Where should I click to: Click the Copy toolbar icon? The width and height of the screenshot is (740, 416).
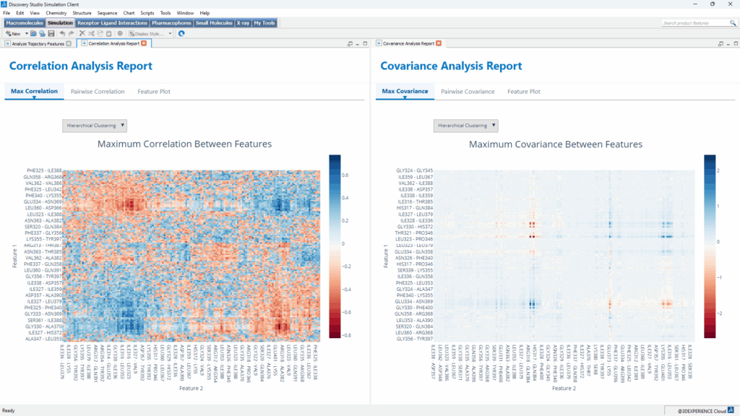click(x=100, y=33)
